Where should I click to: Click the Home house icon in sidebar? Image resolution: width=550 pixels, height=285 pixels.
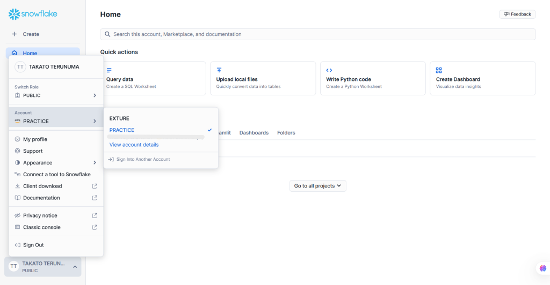coord(15,53)
